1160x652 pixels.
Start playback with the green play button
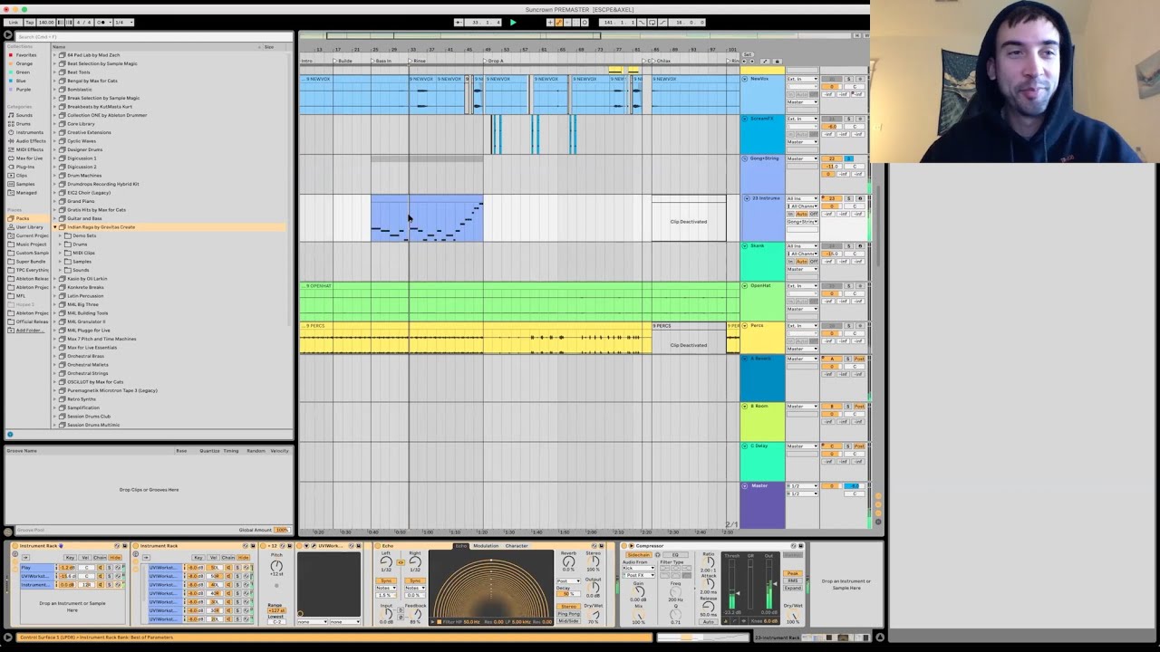513,23
